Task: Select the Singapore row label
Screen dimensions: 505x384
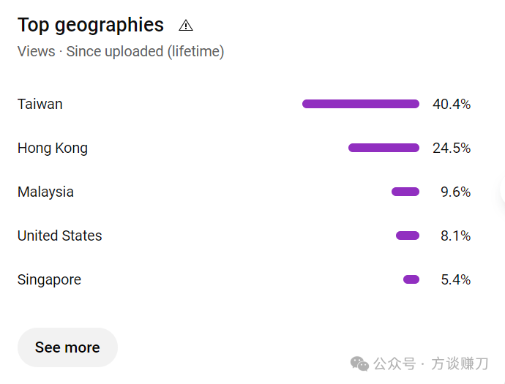Action: click(49, 279)
